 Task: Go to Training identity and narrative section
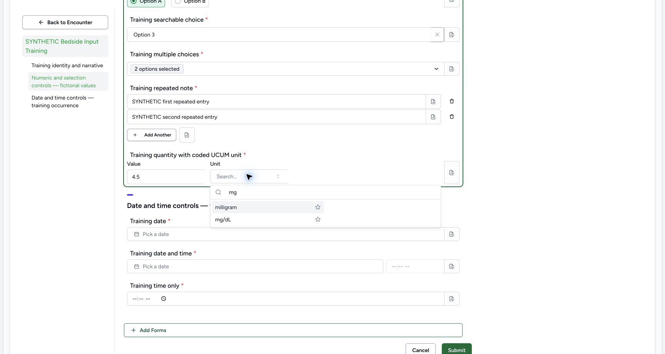(x=67, y=65)
